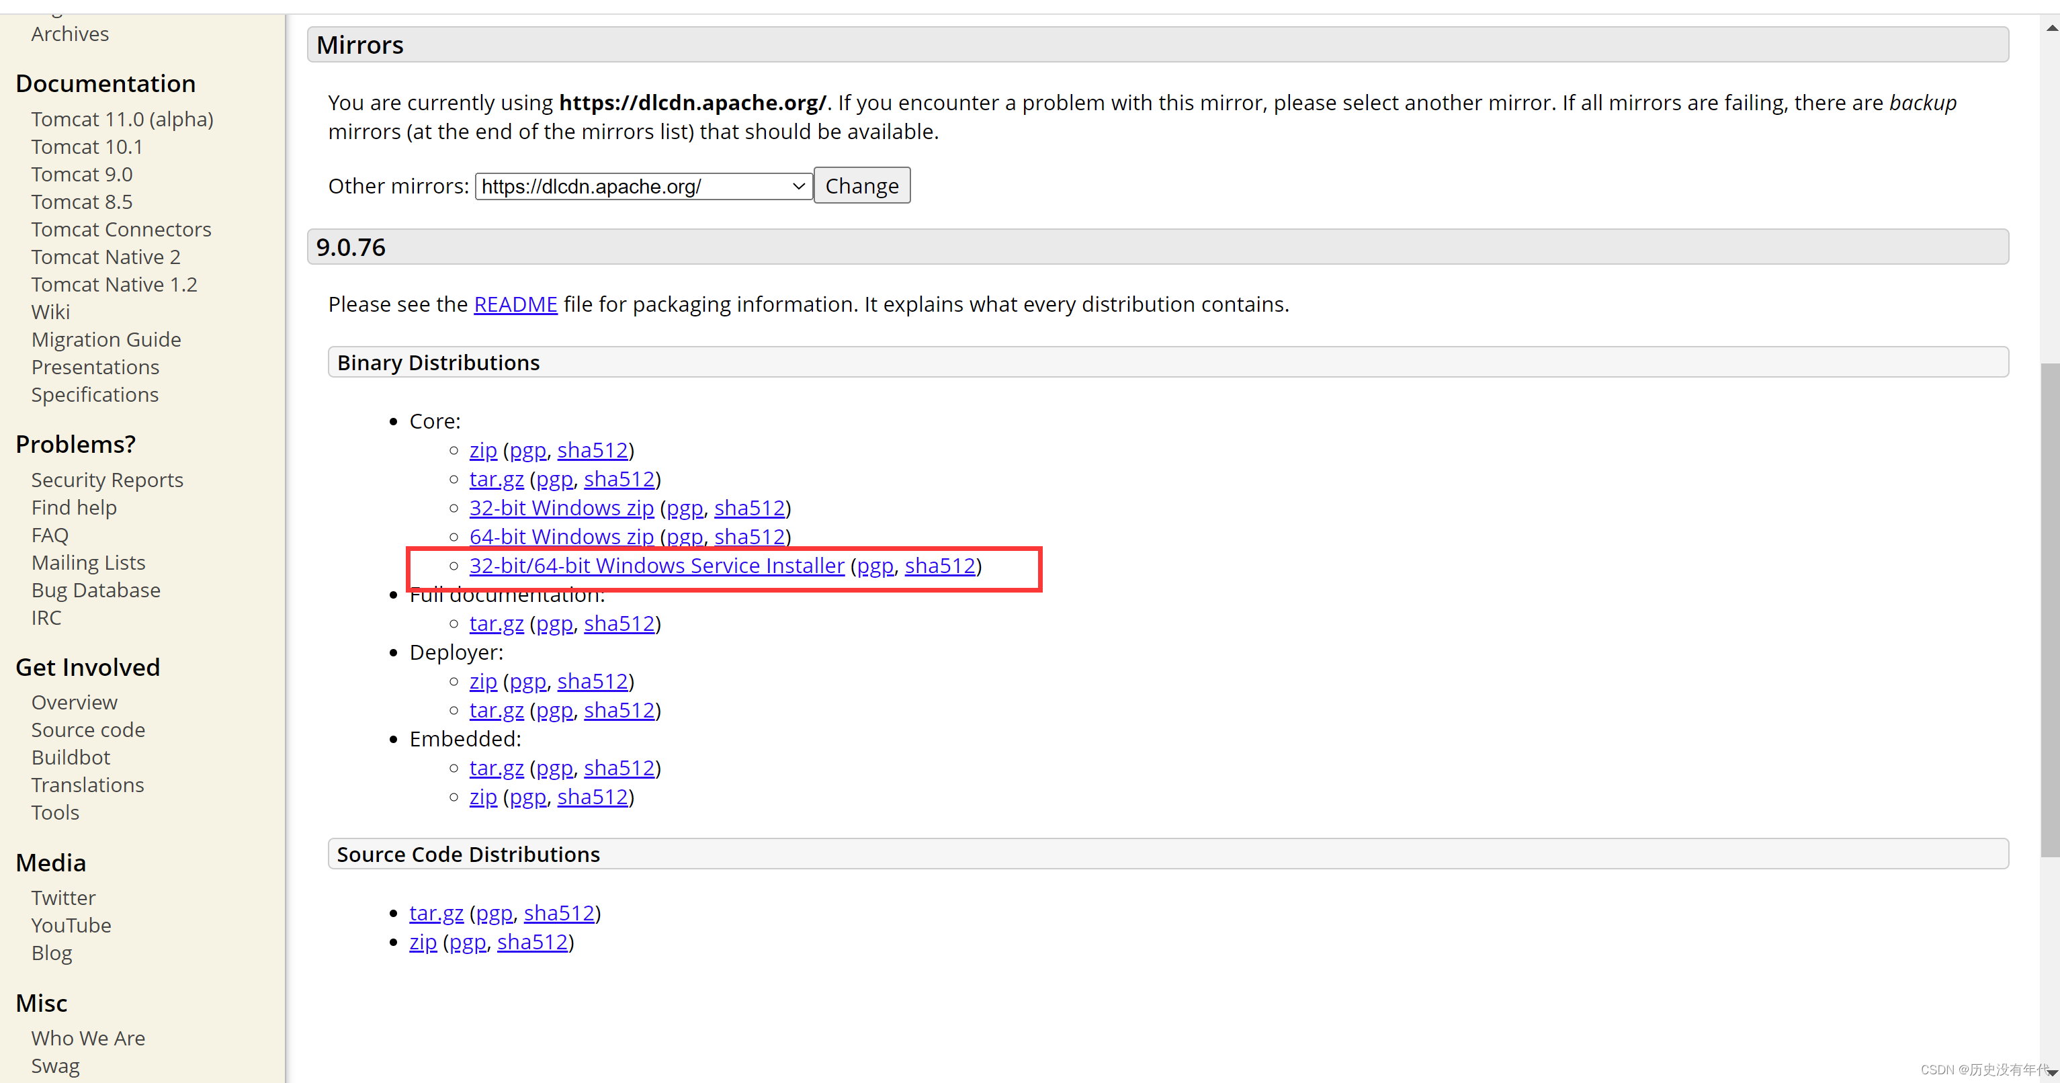Open sha512 for the Windows Service Installer
This screenshot has height=1083, width=2060.
coord(940,566)
